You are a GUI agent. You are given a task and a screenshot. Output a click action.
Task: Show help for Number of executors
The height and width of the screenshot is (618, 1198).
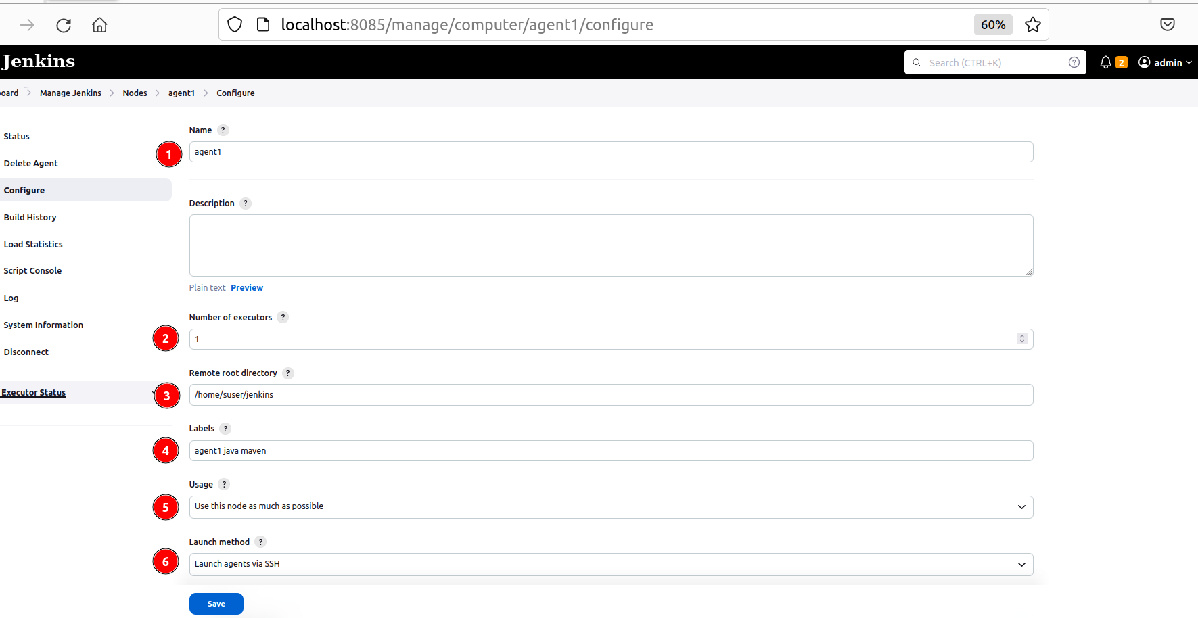(283, 317)
